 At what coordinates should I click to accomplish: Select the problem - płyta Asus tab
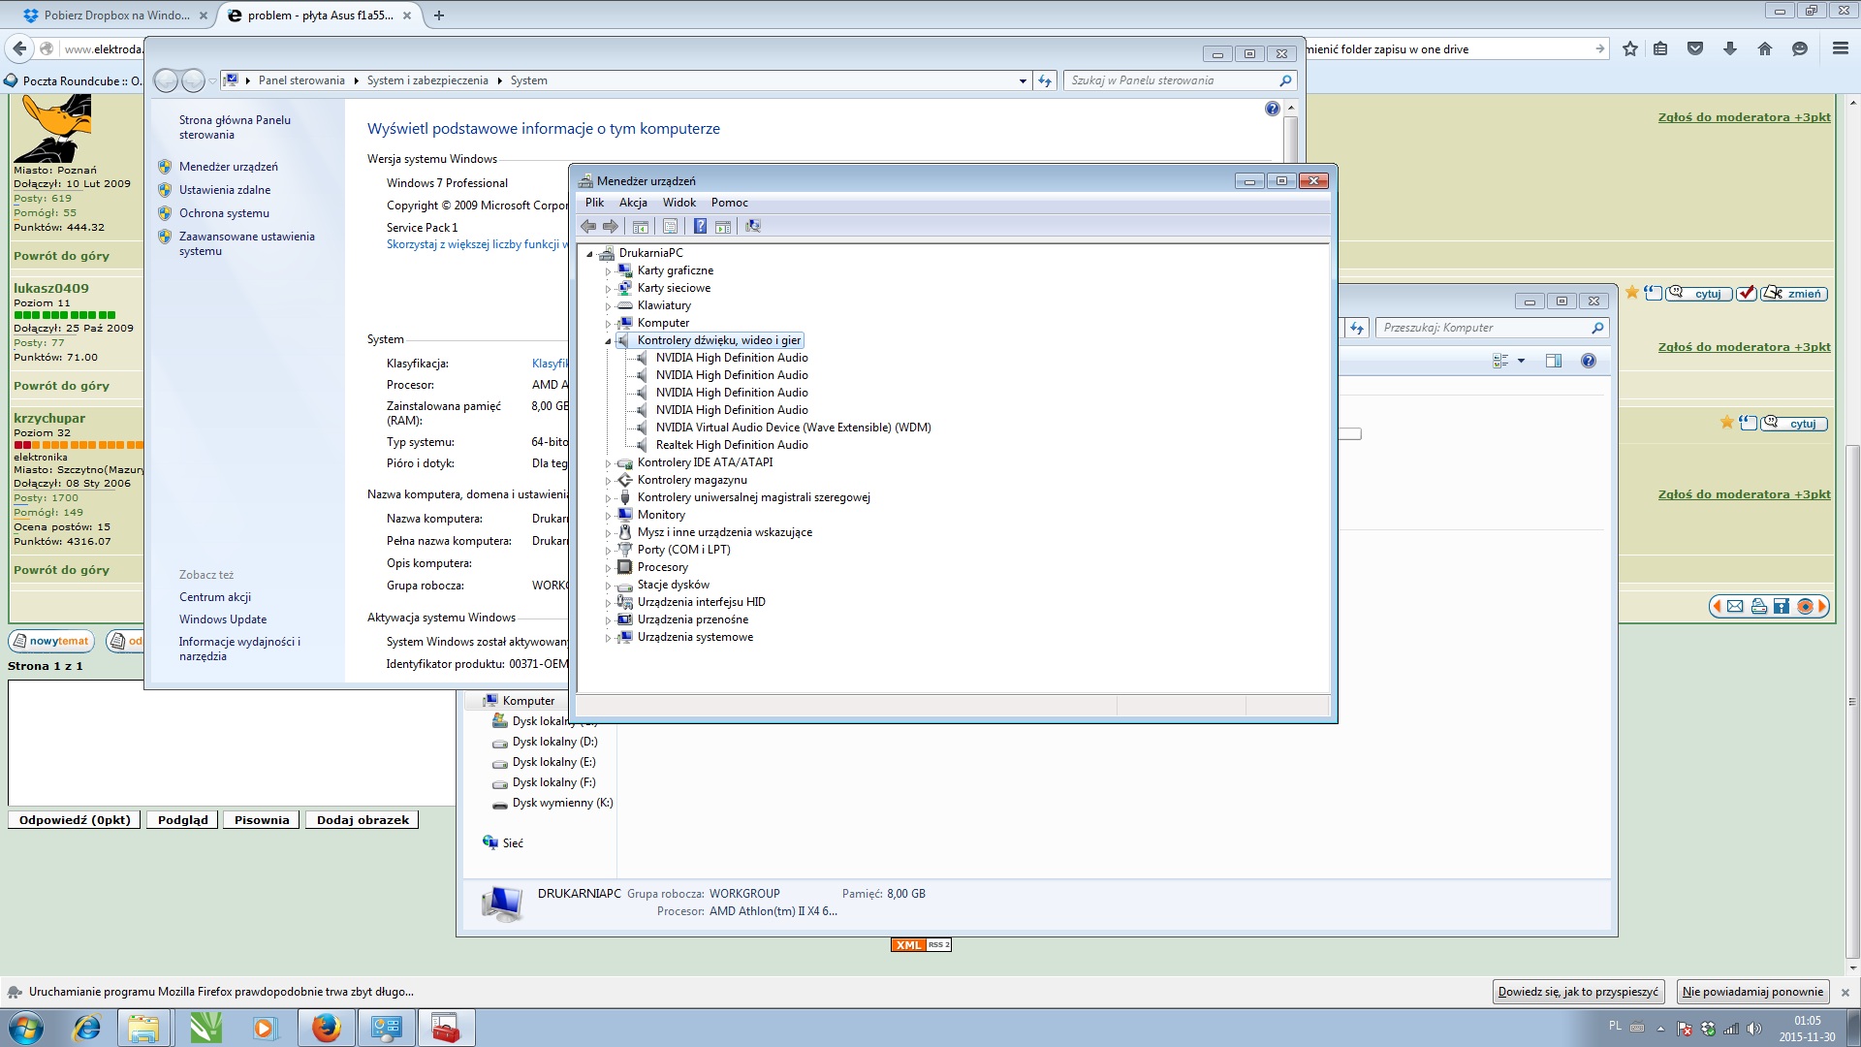[x=320, y=16]
